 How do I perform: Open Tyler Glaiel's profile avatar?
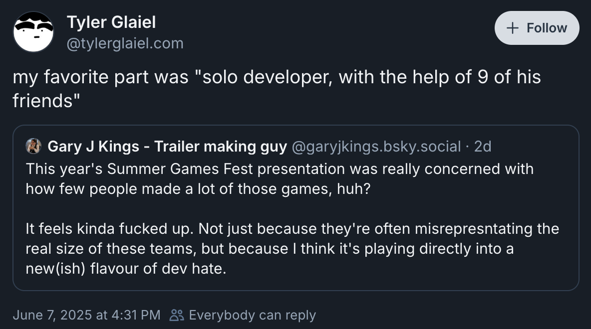33,32
